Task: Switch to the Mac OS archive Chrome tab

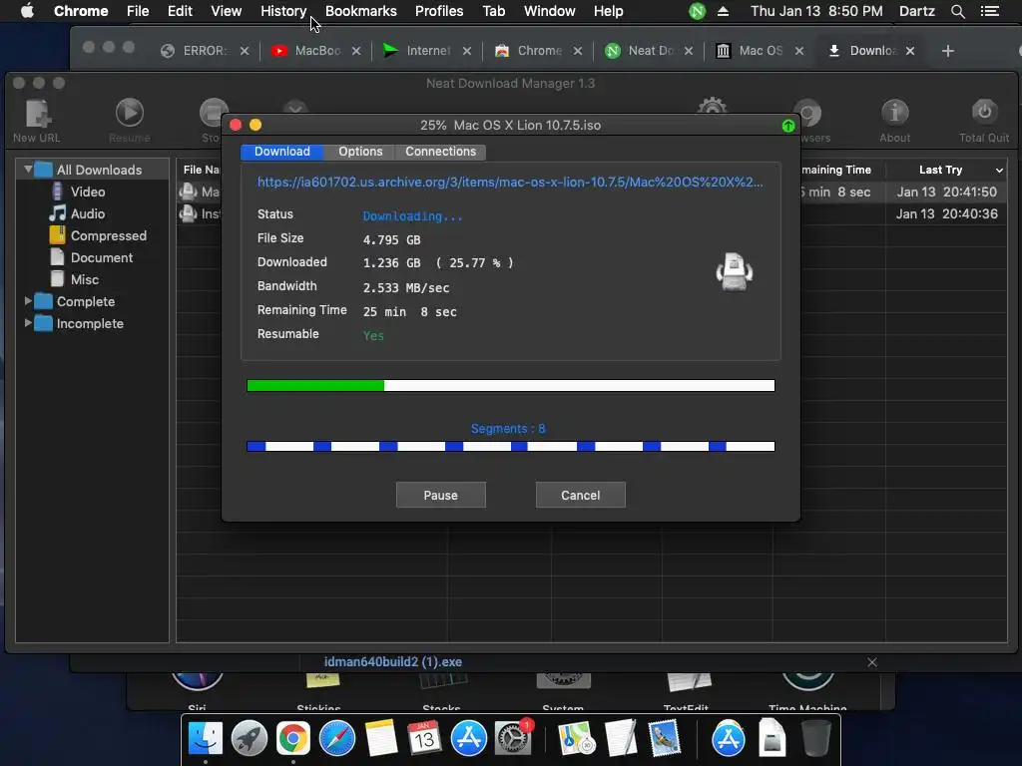Action: point(760,51)
